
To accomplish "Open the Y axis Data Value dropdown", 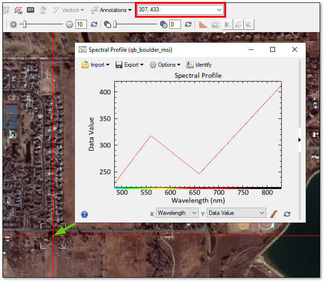I will [x=236, y=213].
